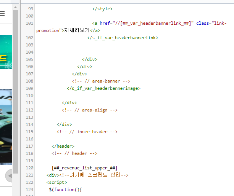Open the hamburger menu icon

tap(2, 13)
